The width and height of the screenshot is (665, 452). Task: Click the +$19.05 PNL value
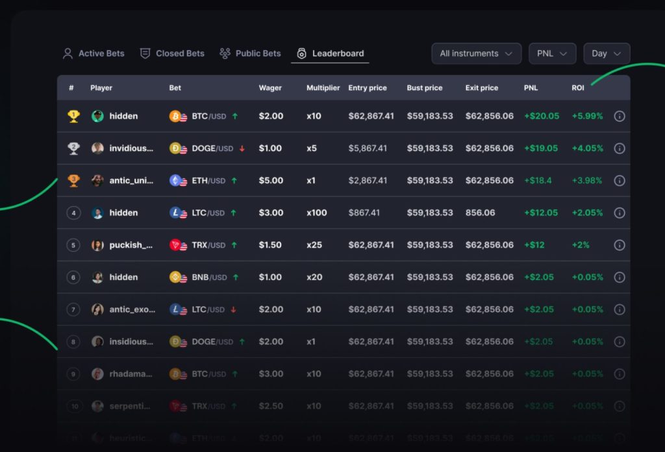tap(541, 149)
